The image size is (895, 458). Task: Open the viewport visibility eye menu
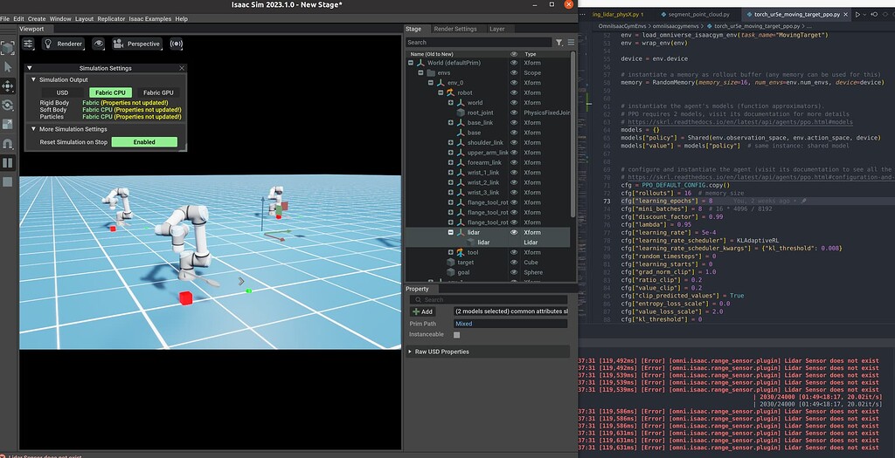[99, 44]
